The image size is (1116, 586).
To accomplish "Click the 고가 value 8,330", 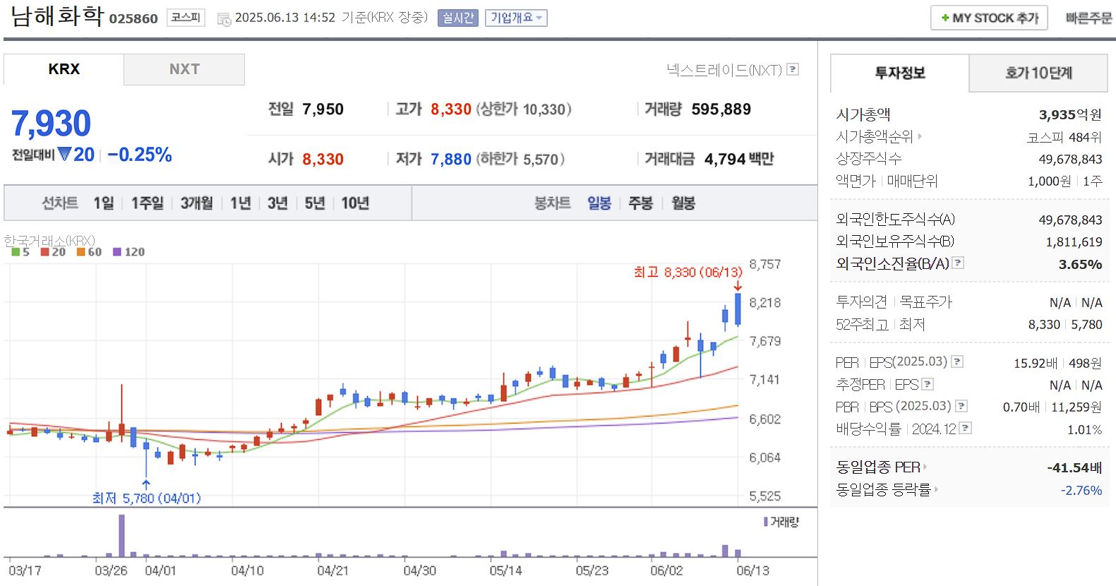I will (451, 109).
